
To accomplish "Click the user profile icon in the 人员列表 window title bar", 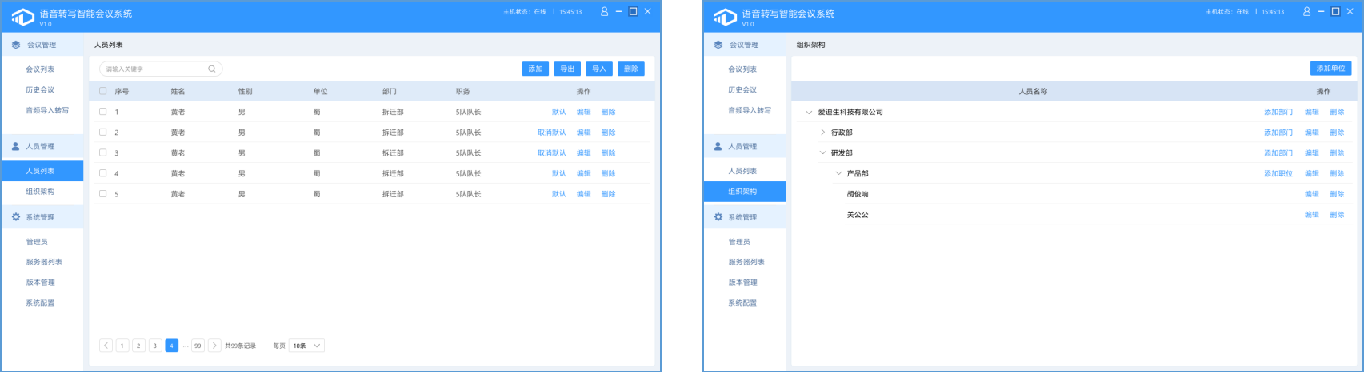I will pos(604,12).
